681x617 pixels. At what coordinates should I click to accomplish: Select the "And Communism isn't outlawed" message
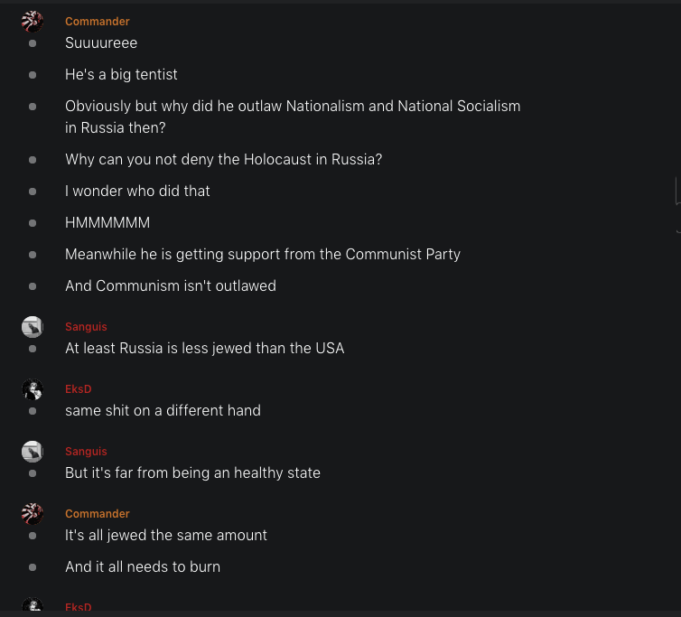171,286
